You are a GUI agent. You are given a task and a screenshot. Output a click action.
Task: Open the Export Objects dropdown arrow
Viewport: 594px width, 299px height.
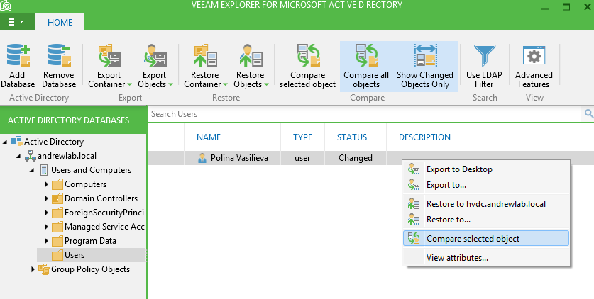point(170,85)
